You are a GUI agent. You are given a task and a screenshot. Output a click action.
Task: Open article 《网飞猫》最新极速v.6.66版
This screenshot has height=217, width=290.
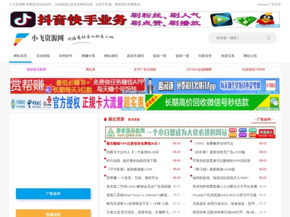(x=214, y=169)
